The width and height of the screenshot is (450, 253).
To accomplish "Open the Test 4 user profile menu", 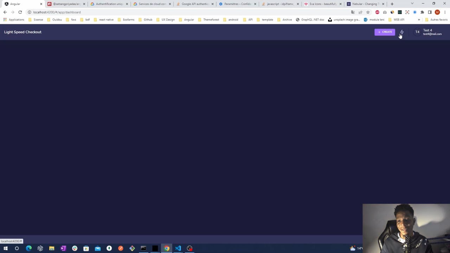I will 428,32.
